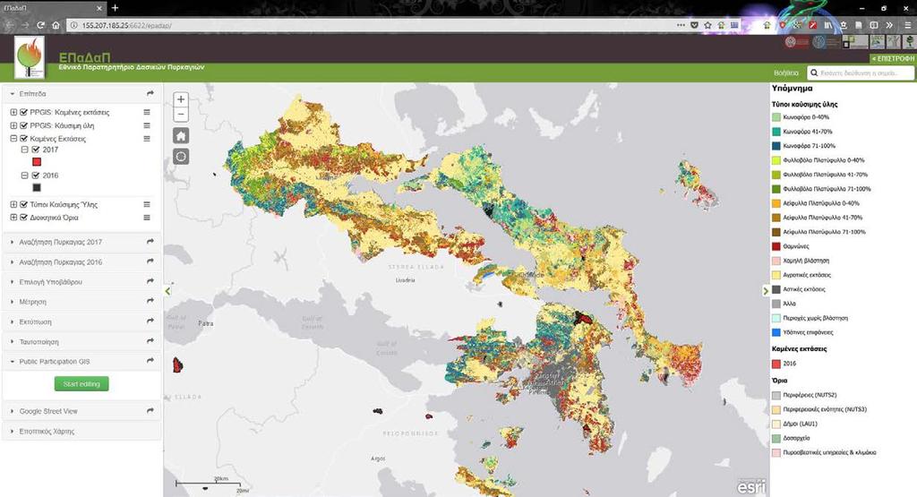The image size is (917, 497).
Task: Zoom out of the map with the minus button
Action: coord(181,115)
